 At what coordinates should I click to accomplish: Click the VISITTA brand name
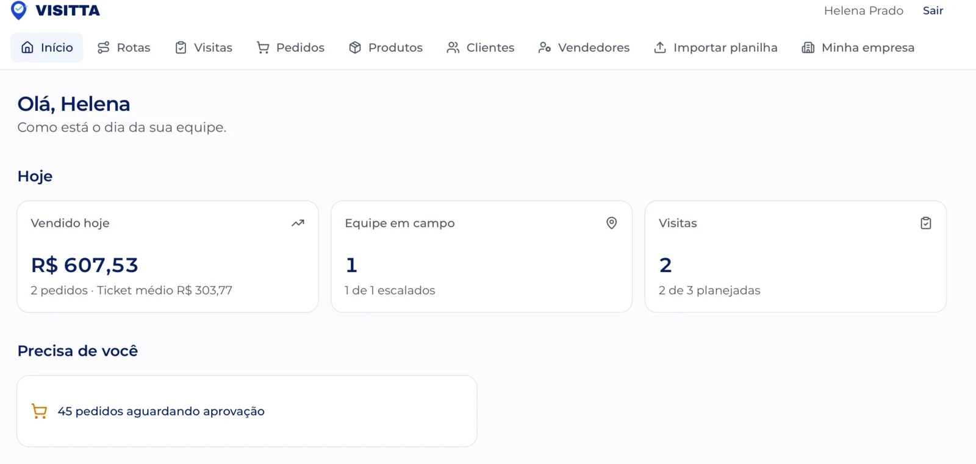(x=68, y=11)
